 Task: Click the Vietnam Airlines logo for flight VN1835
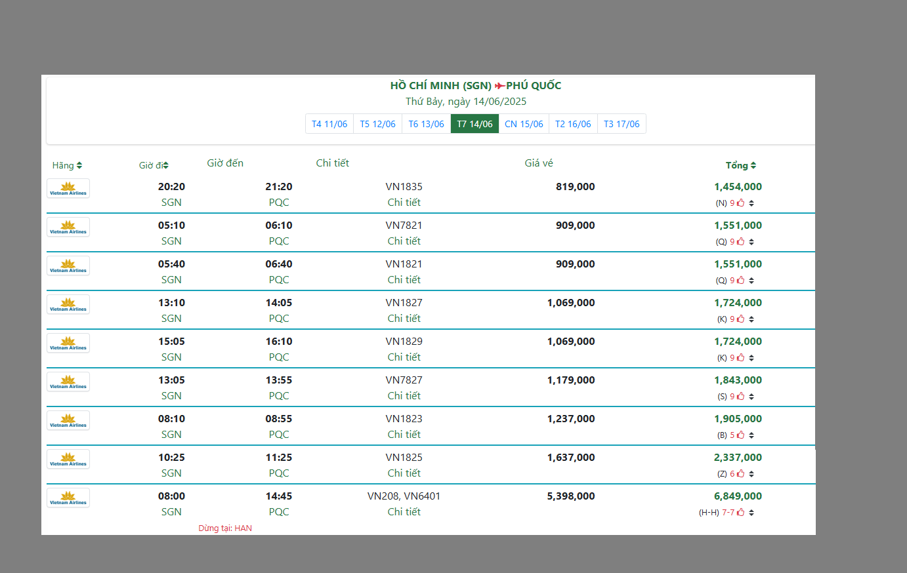68,188
